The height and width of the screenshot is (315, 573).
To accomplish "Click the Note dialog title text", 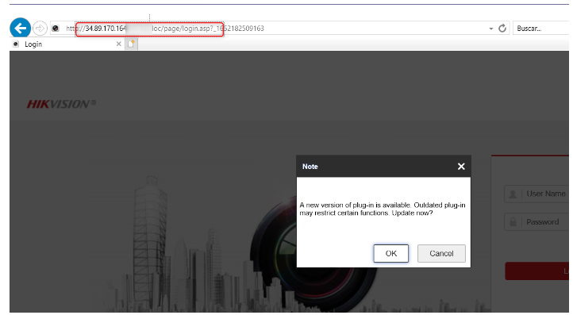I will pos(310,167).
